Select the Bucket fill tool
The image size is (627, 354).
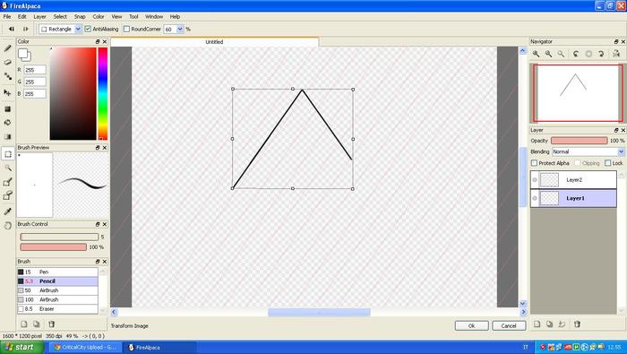pyautogui.click(x=7, y=123)
